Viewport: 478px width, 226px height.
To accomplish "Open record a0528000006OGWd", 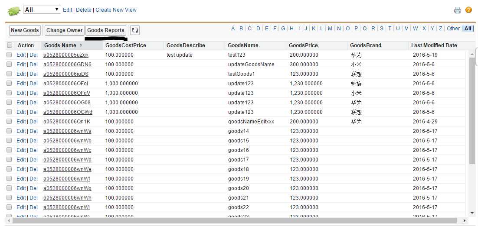I will (x=68, y=112).
